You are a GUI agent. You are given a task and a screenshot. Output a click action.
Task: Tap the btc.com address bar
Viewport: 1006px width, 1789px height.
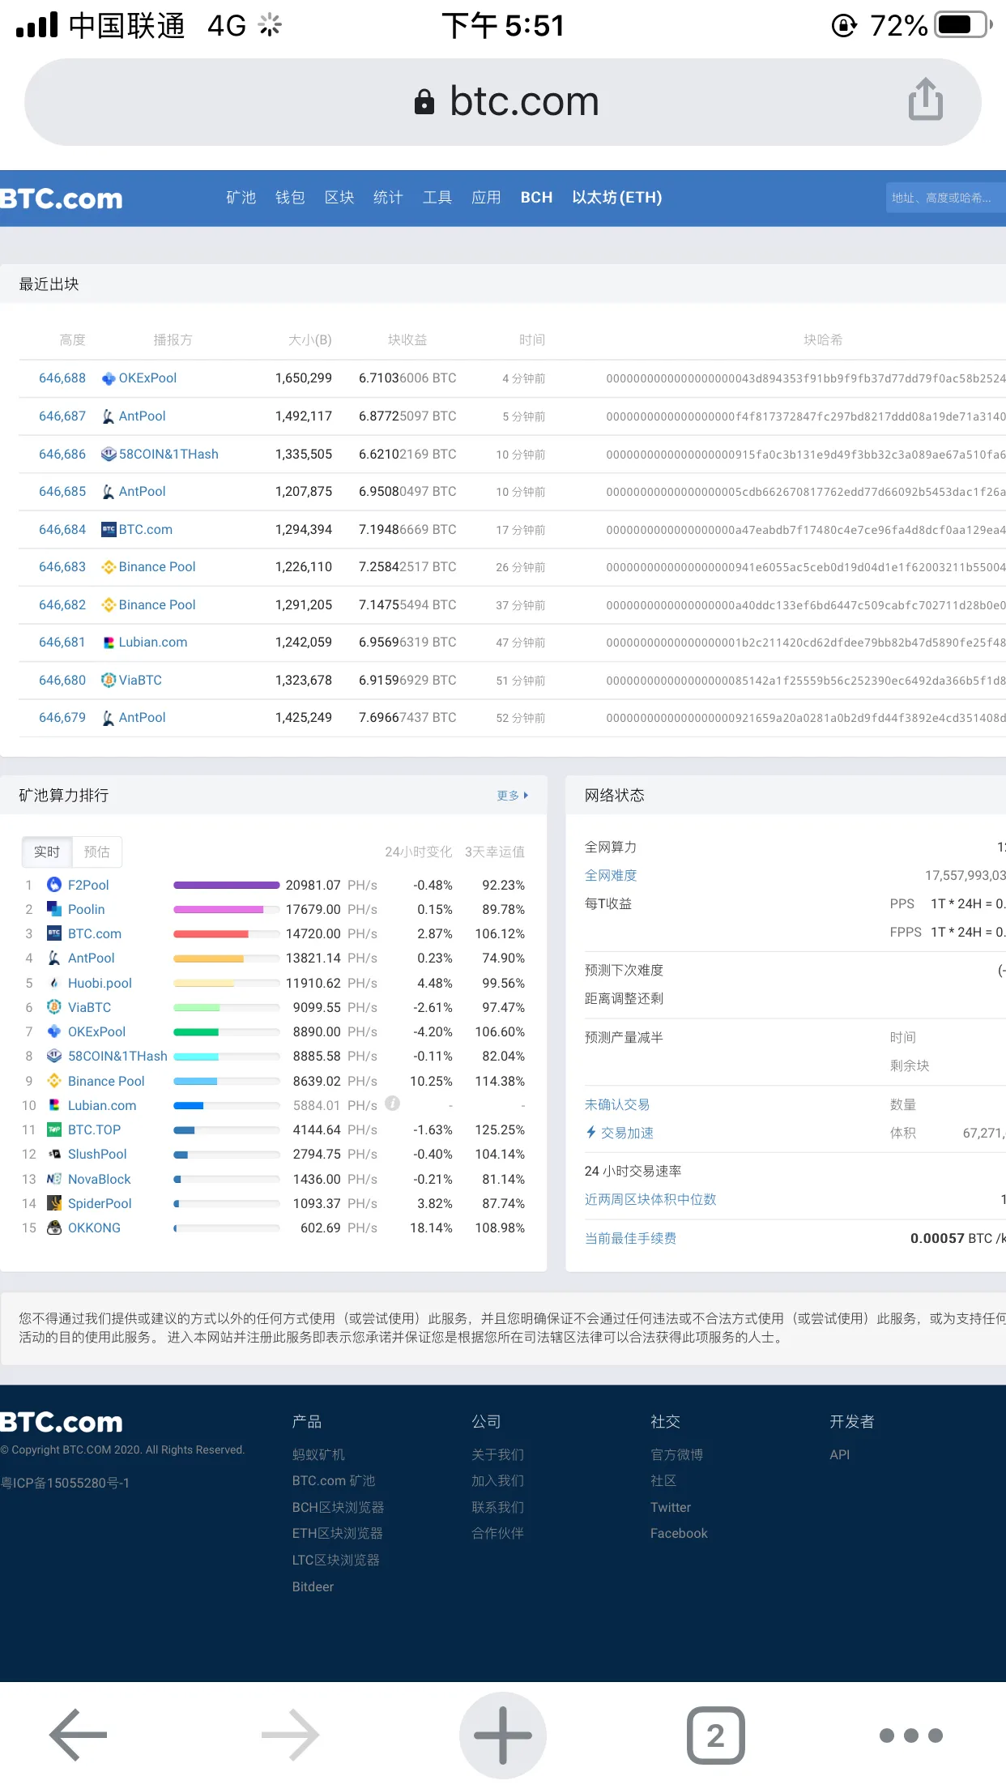click(x=502, y=102)
